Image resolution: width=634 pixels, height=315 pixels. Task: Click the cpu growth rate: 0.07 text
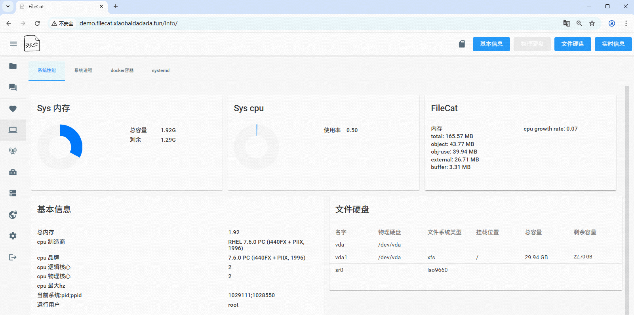550,129
